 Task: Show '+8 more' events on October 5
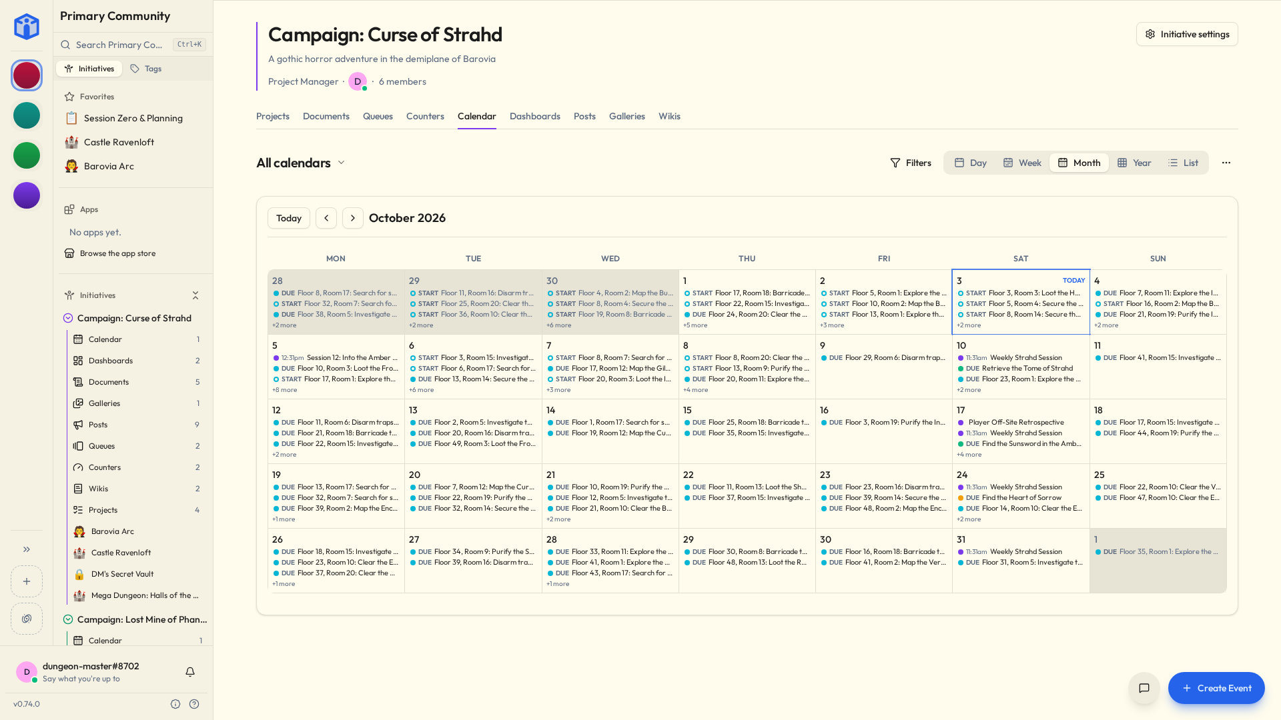tap(285, 390)
